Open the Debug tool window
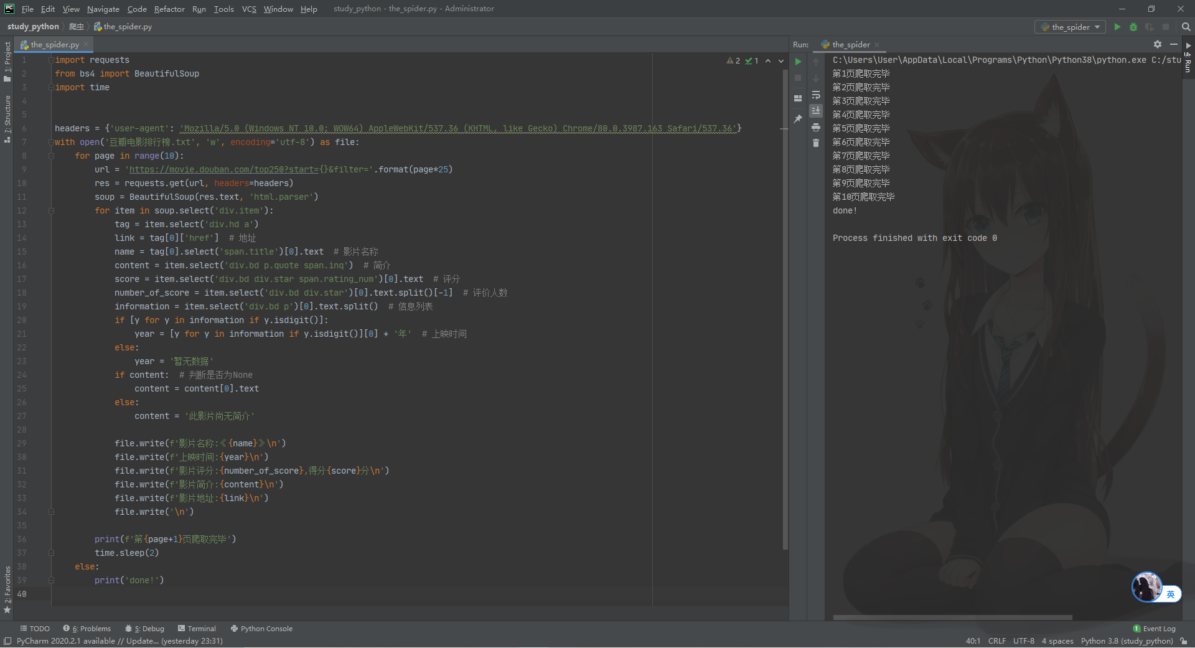 point(144,629)
